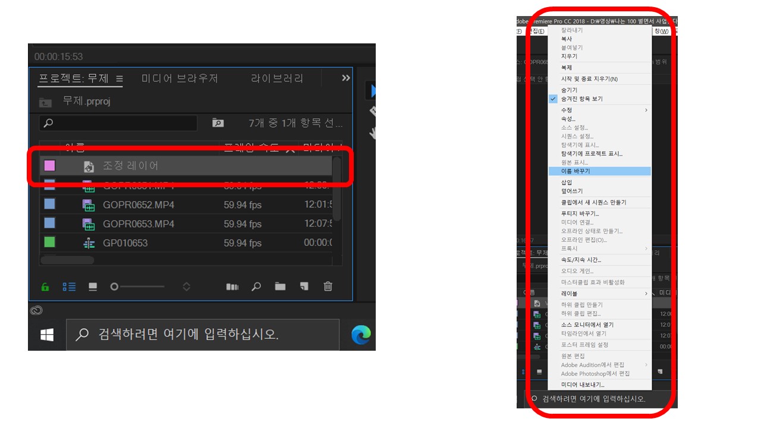
Task: Click the trash Clear icon
Action: tap(328, 287)
